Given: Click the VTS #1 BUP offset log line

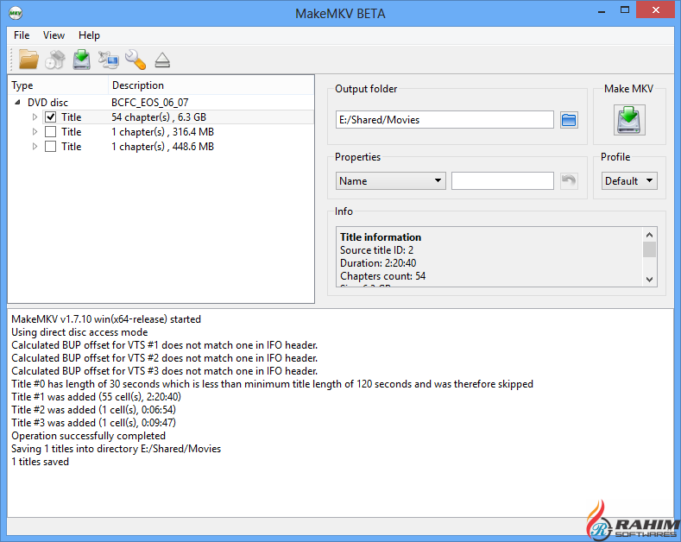Looking at the screenshot, I should tap(164, 345).
